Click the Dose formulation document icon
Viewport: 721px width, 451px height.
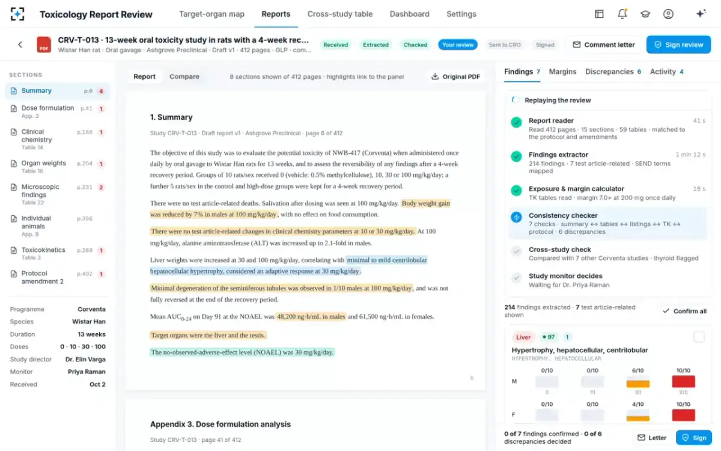[14, 108]
